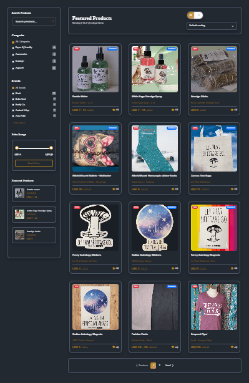Select the All Brands filter option

(x=19, y=88)
